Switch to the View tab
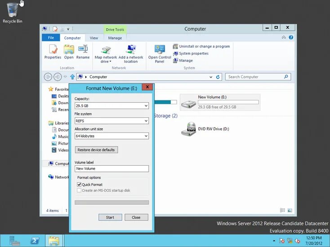The width and height of the screenshot is (330, 247). coord(94,38)
